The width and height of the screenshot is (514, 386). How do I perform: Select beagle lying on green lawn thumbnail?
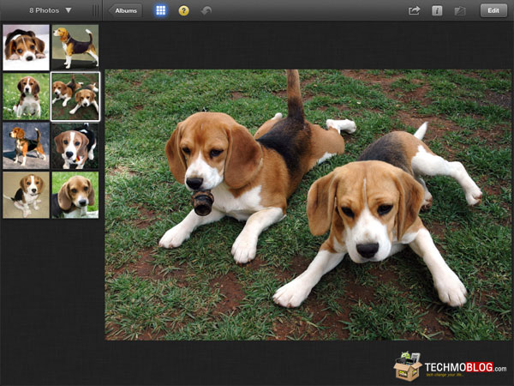coord(75,195)
